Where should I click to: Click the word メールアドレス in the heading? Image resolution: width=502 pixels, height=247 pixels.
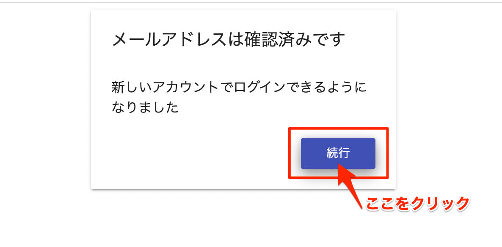(x=168, y=40)
